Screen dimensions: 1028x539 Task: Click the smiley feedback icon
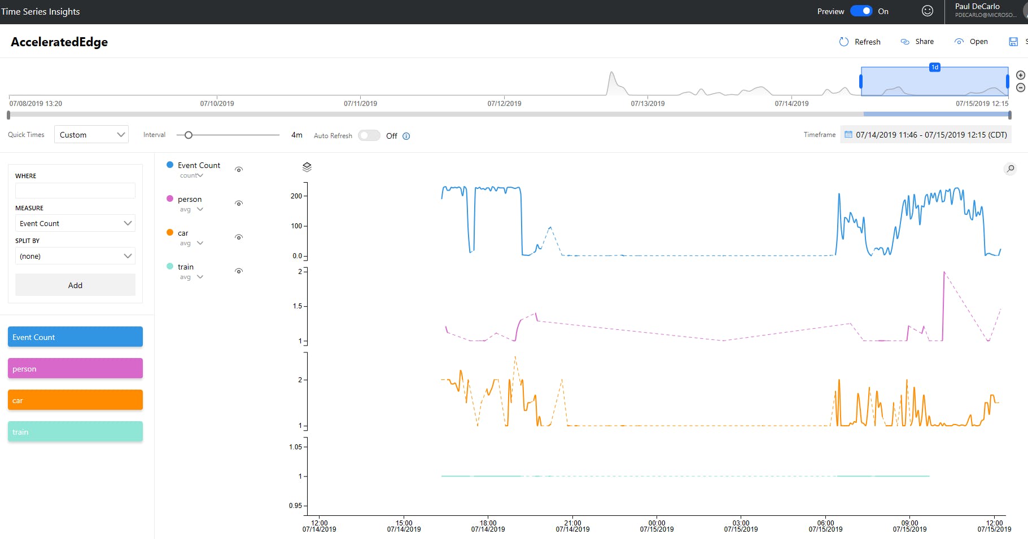[928, 11]
